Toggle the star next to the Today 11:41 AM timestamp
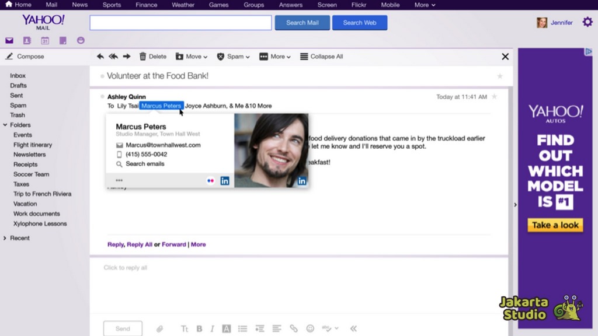This screenshot has width=598, height=336. coord(494,97)
